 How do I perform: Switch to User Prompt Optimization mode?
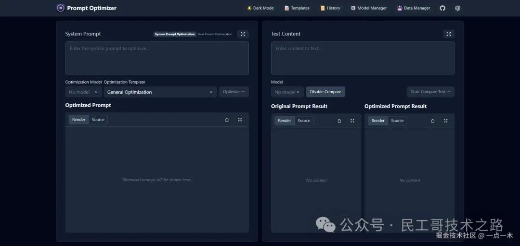coord(215,34)
